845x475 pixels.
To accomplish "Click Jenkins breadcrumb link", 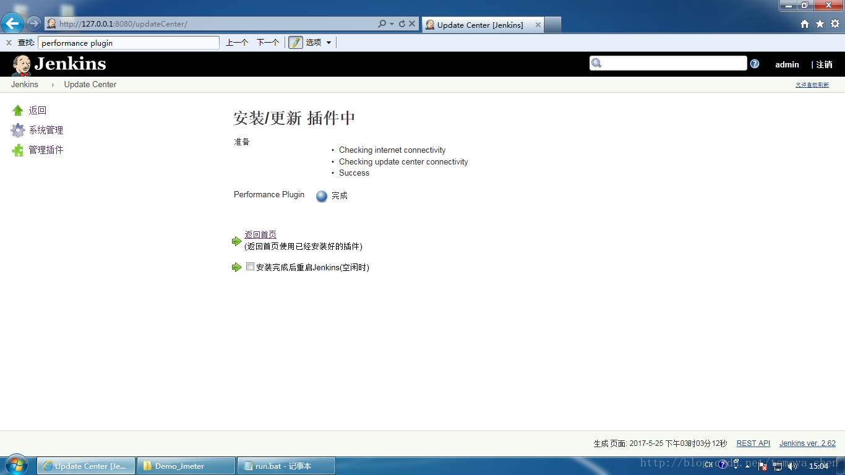I will coord(25,85).
